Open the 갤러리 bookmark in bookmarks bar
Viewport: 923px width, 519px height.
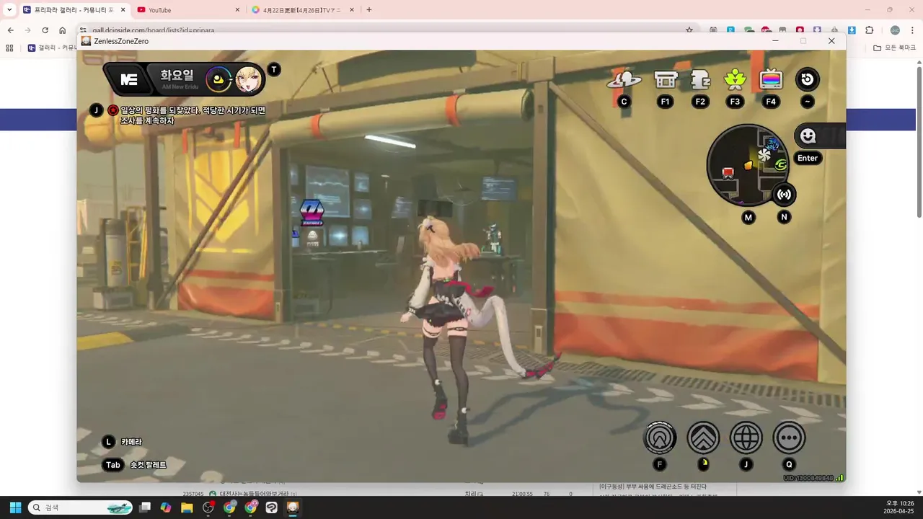52,48
